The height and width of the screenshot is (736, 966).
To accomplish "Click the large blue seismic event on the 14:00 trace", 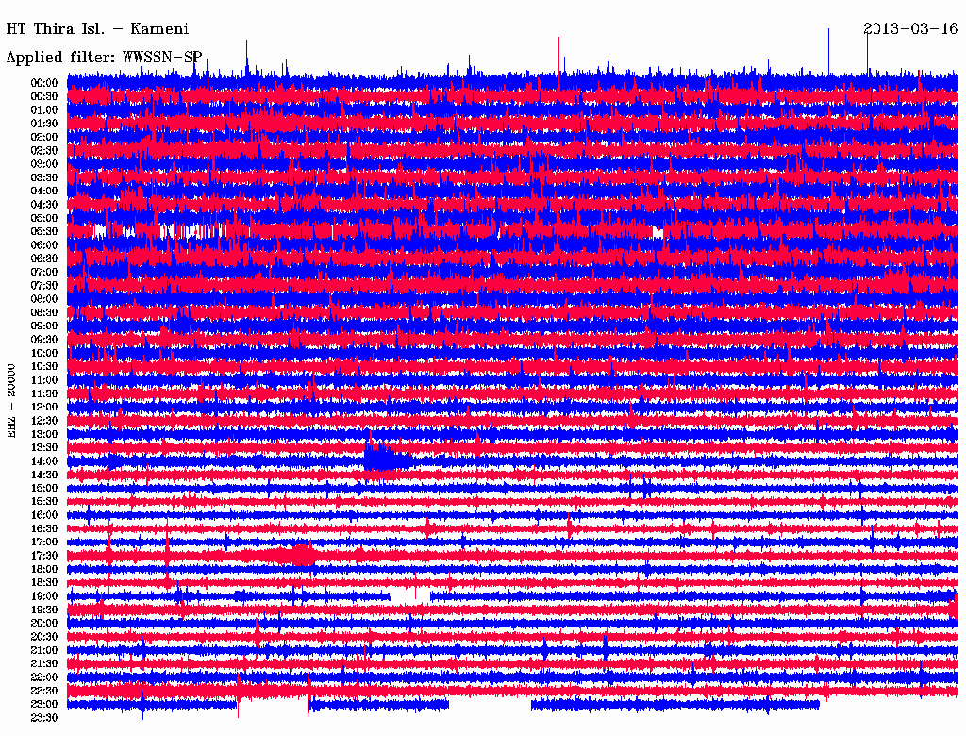I will (387, 458).
